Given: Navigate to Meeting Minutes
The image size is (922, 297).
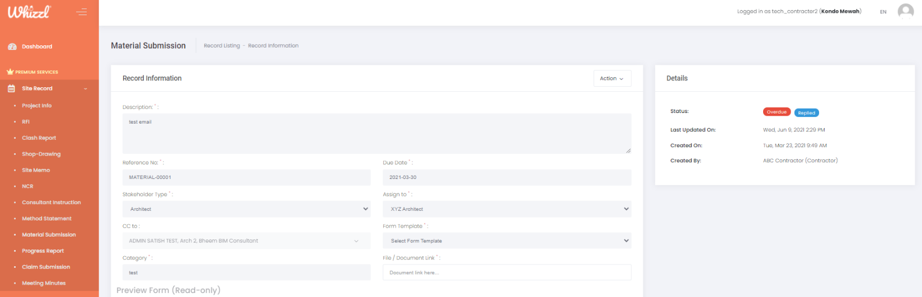Looking at the screenshot, I should pyautogui.click(x=44, y=284).
